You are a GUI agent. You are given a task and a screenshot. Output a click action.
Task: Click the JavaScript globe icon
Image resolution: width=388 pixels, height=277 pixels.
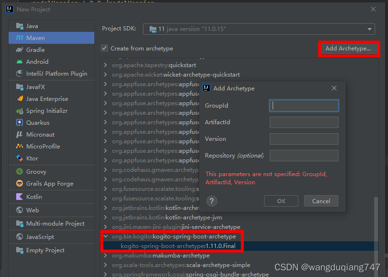[20, 237]
